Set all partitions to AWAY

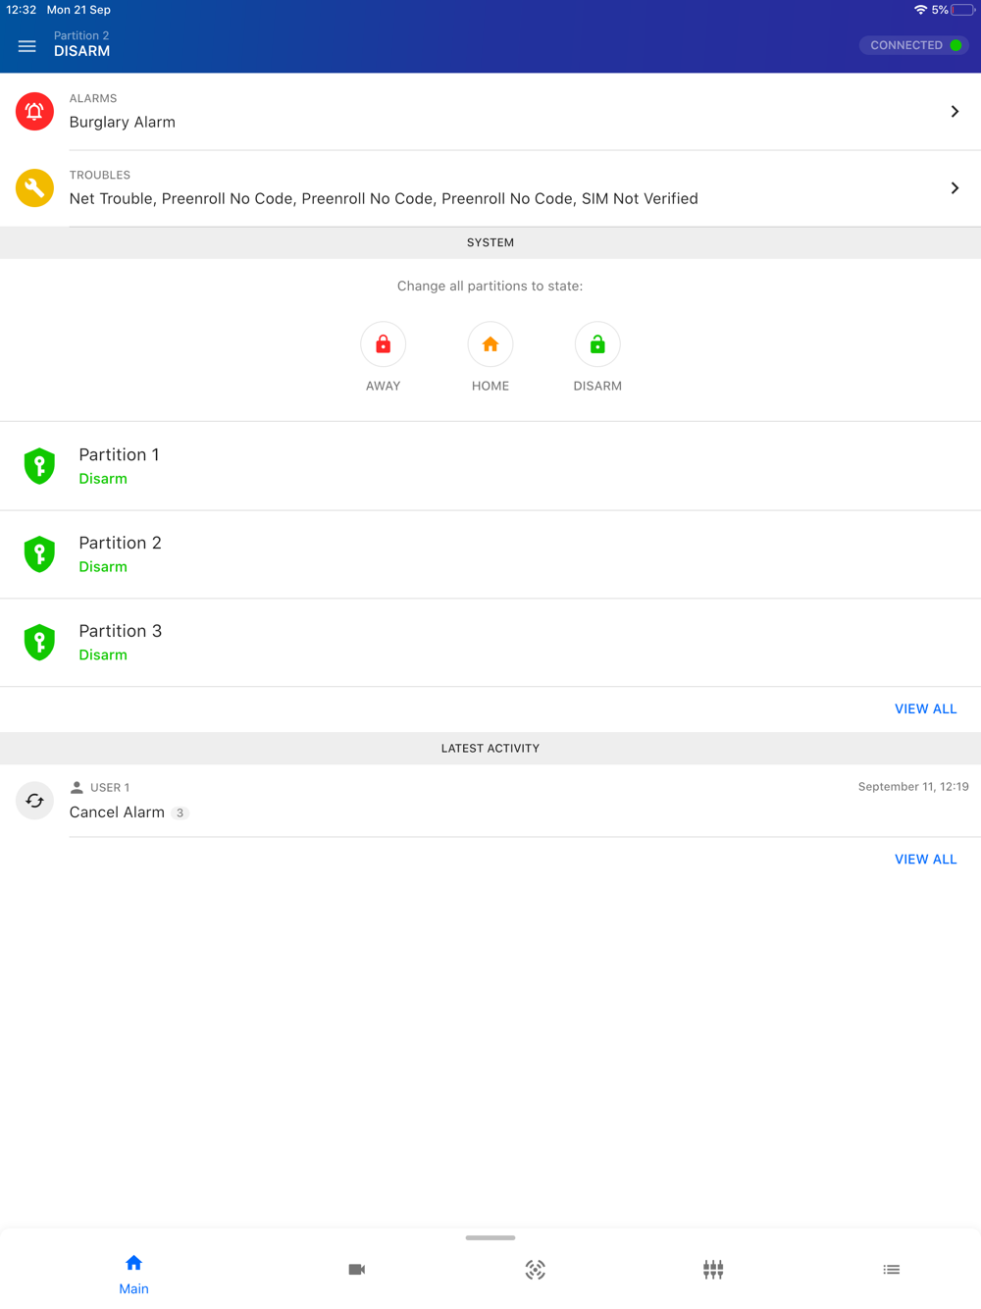(383, 344)
